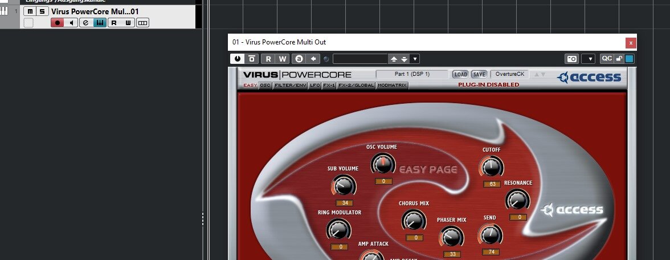Open the track's edit channel settings
Image resolution: width=670 pixels, height=260 pixels.
[86, 23]
